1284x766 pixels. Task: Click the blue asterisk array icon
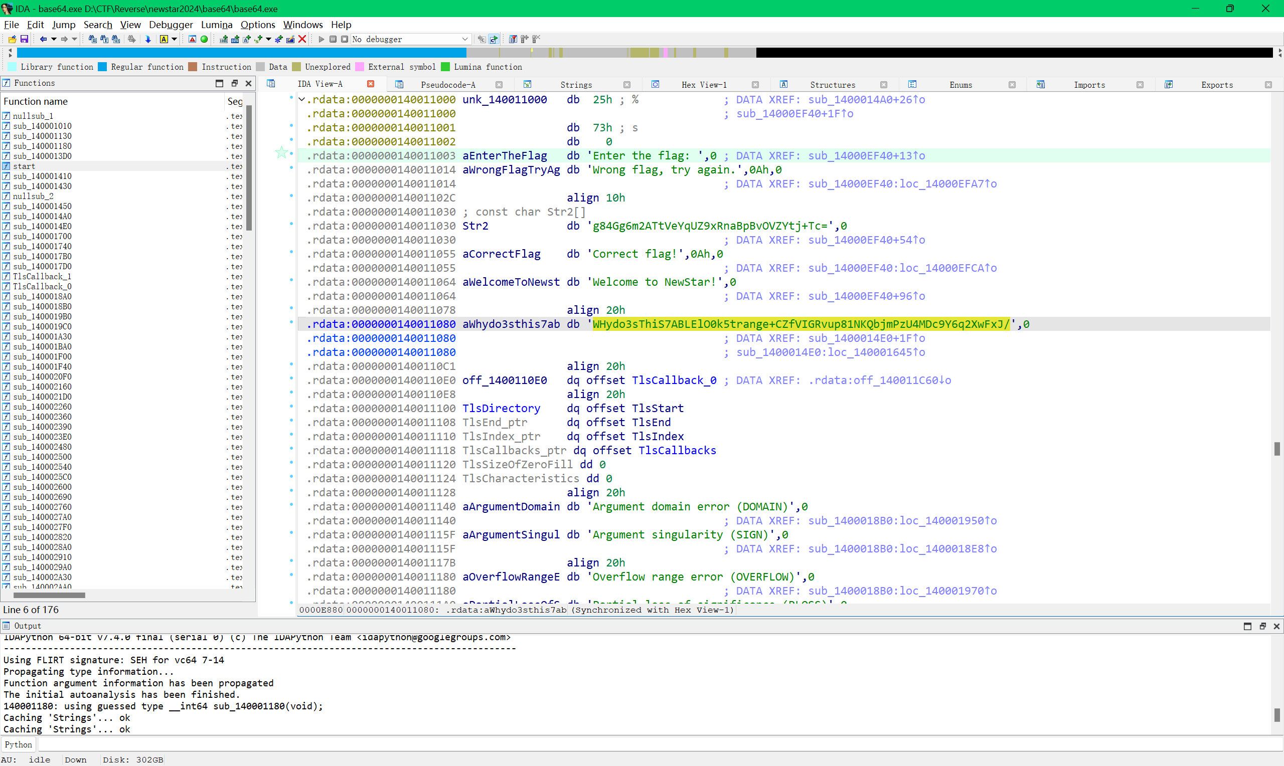(279, 39)
